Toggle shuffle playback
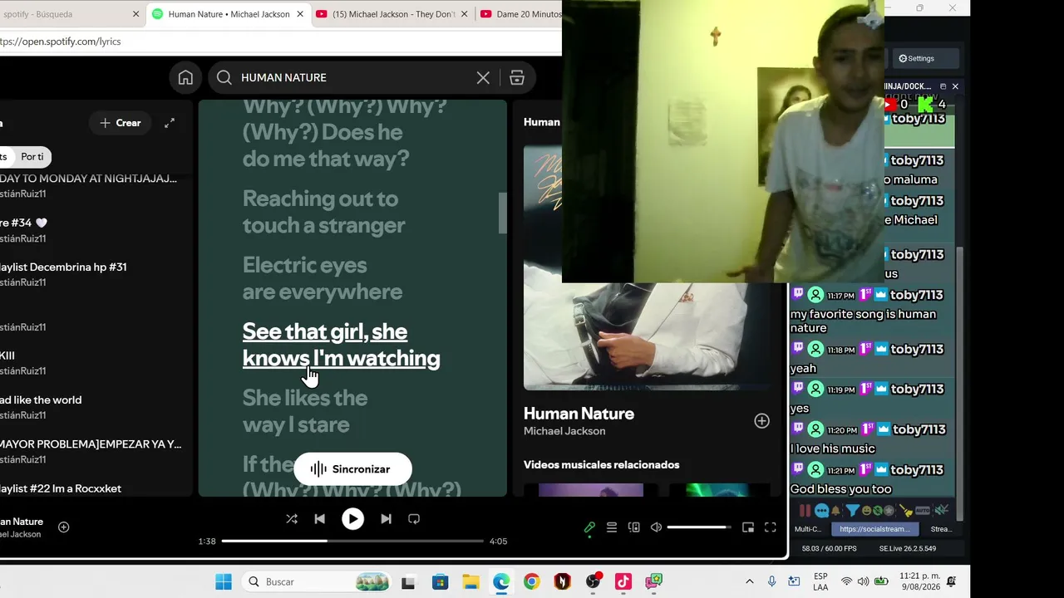Viewport: 1064px width, 598px height. [x=292, y=519]
